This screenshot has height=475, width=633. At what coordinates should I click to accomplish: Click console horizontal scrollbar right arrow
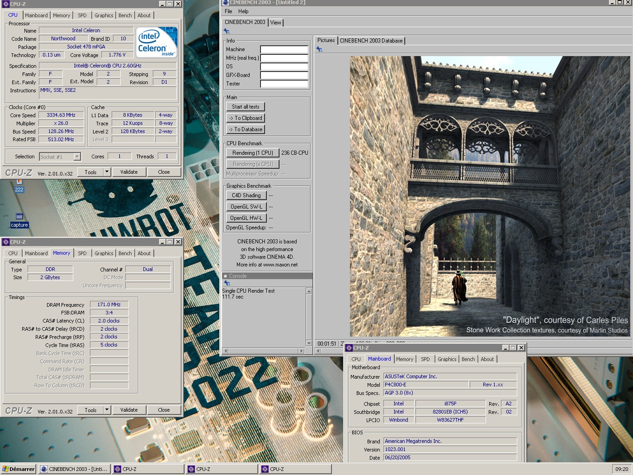(x=302, y=351)
